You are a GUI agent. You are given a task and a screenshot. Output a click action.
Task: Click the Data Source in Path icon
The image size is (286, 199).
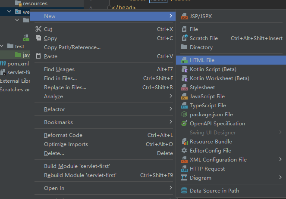tap(184, 190)
